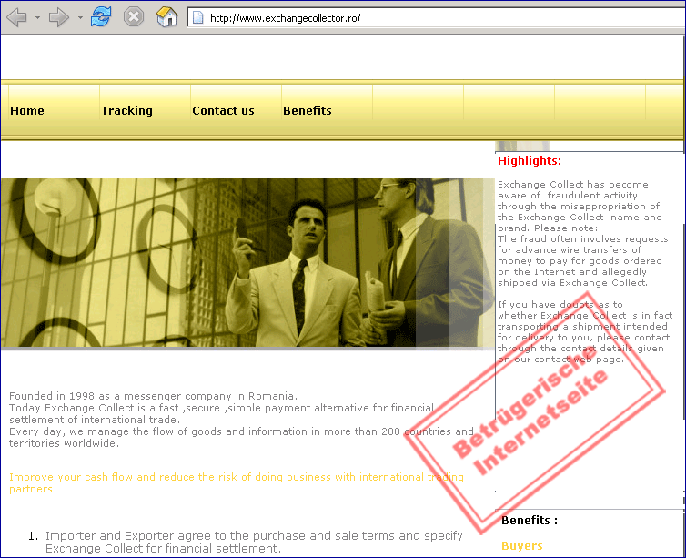Viewport: 686px width, 558px height.
Task: Select the Buyers link under Benefits
Action: 522,546
